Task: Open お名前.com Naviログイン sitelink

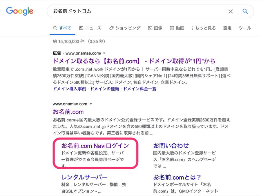Action: tap(95, 145)
